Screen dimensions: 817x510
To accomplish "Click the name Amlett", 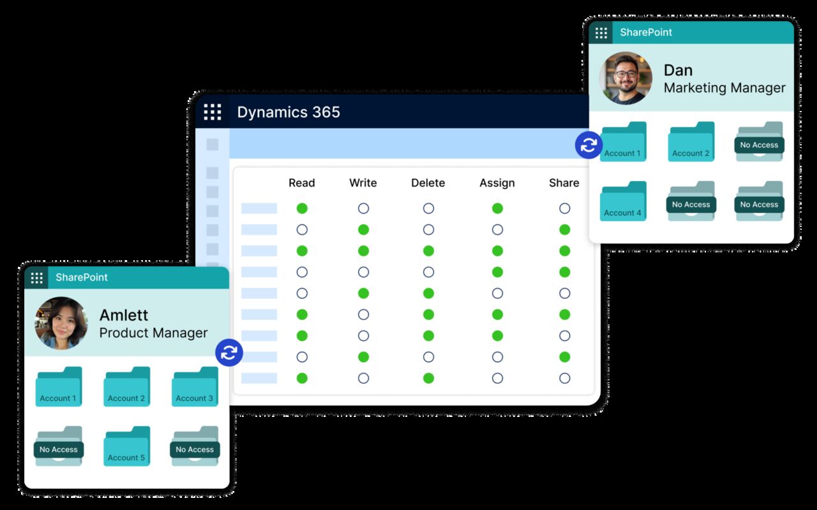I will [x=124, y=315].
